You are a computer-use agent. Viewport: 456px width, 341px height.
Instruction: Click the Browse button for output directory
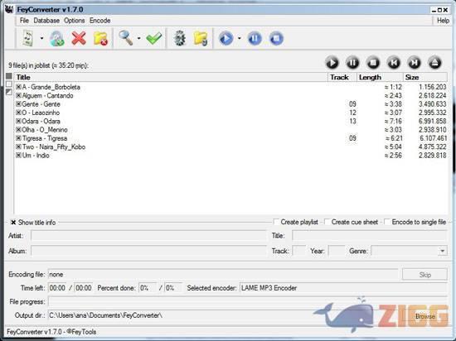[424, 316]
